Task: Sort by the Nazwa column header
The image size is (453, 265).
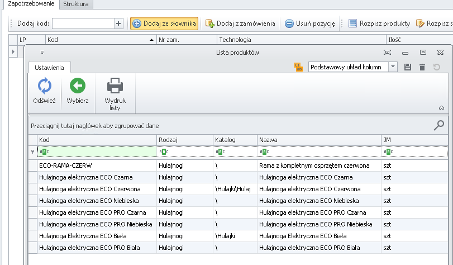Action: click(x=320, y=140)
